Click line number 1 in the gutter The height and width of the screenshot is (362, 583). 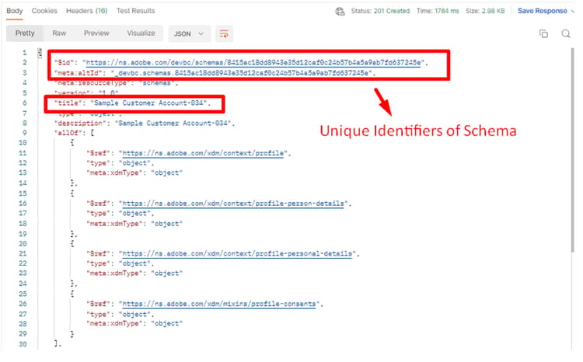click(24, 53)
